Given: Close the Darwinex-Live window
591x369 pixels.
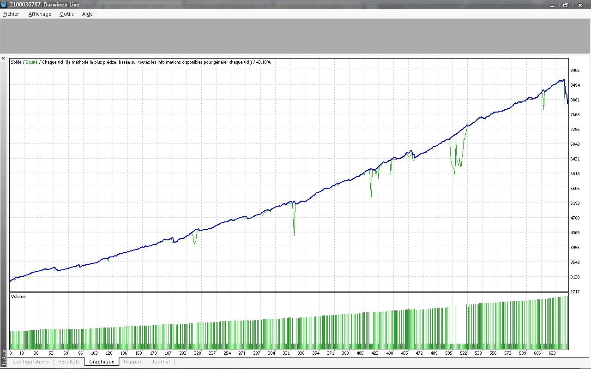Looking at the screenshot, I should [x=580, y=5].
